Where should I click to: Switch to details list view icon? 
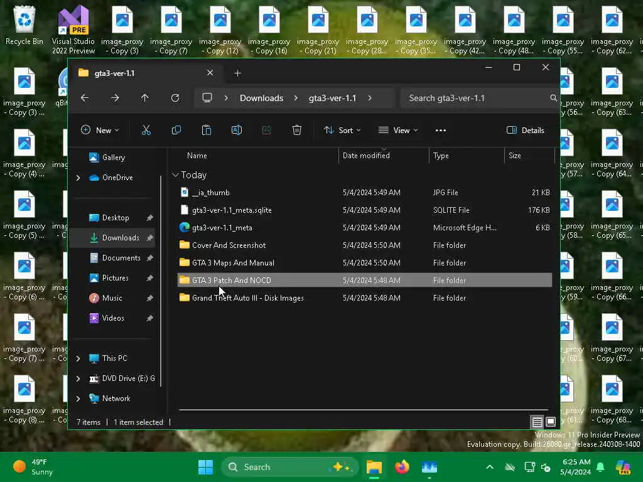tap(537, 422)
